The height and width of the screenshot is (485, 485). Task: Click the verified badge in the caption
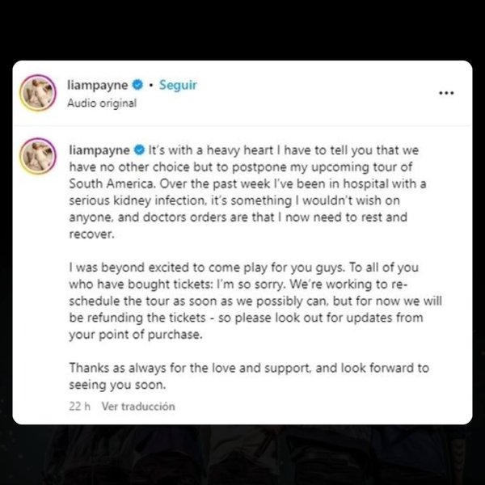point(139,150)
